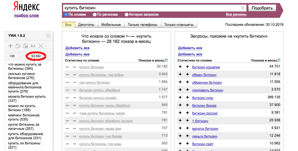Select YWA entry 'купить ли биткоины (221)'
298x151 pixels.
pos(24,145)
